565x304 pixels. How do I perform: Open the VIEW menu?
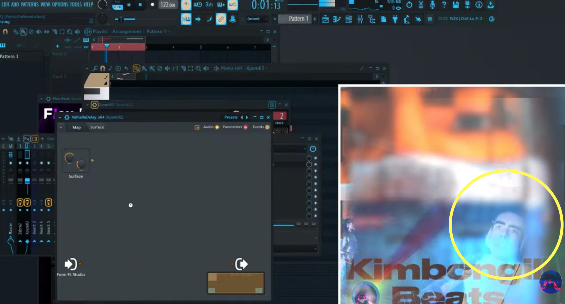[x=45, y=4]
